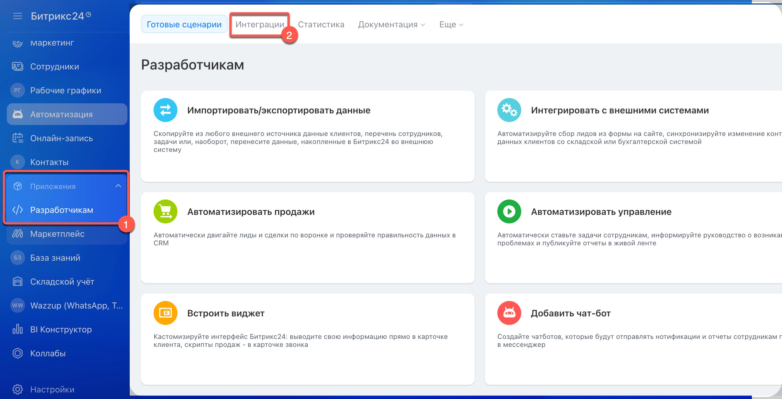The height and width of the screenshot is (399, 782).
Task: Click the Коллабы hexagon icon
Action: pos(18,353)
